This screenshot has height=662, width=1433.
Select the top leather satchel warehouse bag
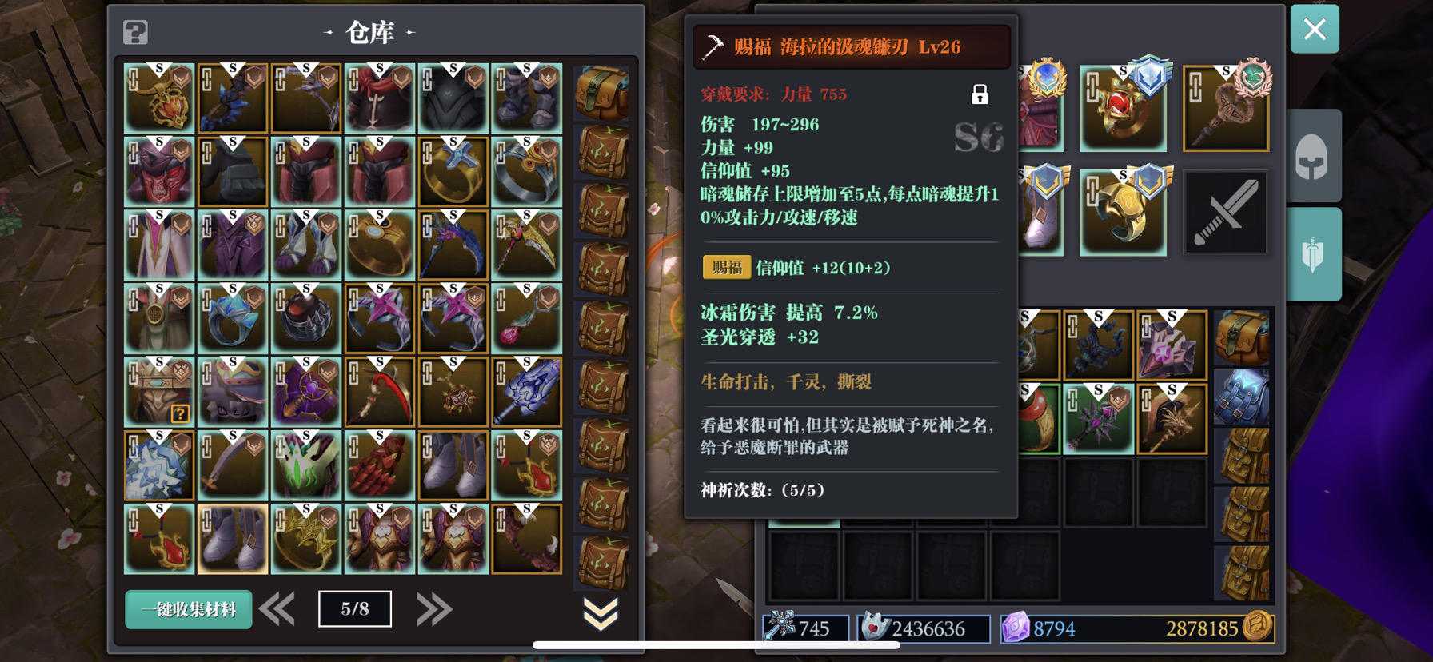[601, 94]
